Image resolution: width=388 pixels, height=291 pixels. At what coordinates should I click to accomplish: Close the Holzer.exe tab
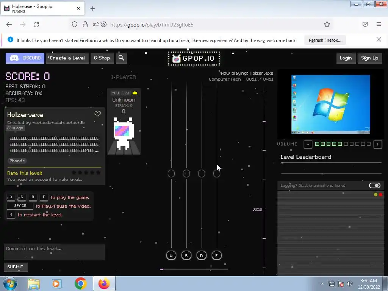[78, 8]
